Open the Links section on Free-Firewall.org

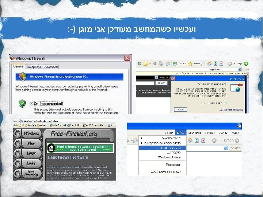(31, 163)
